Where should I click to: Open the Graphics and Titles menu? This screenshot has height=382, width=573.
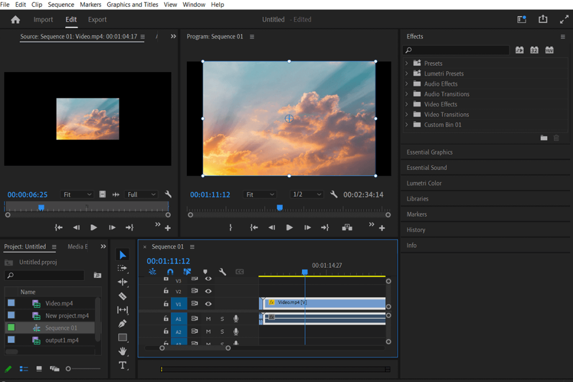[132, 4]
